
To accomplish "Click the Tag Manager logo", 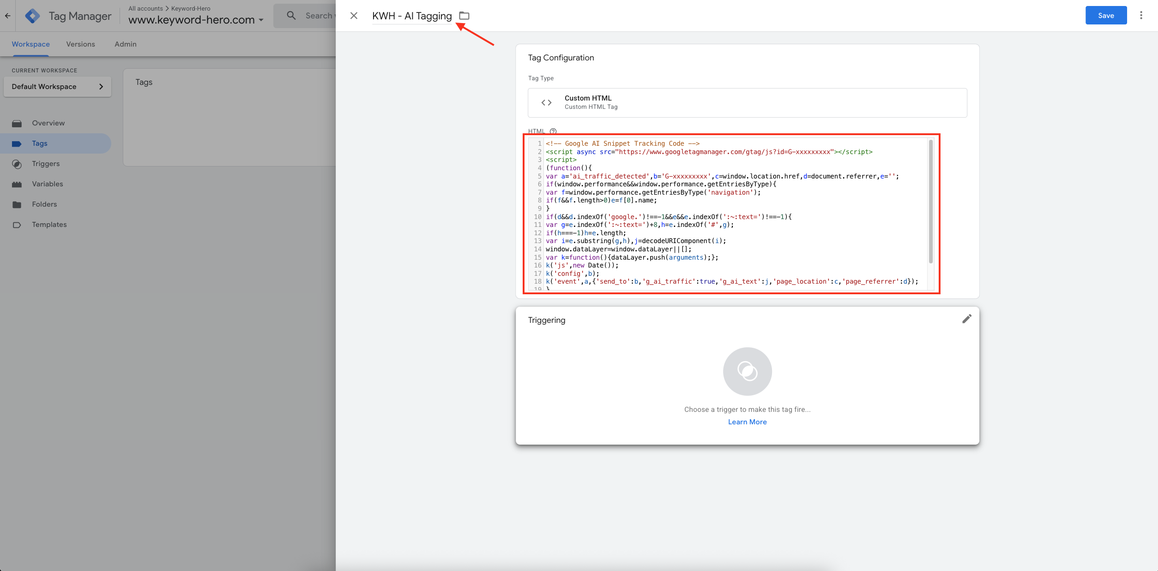I will 32,16.
